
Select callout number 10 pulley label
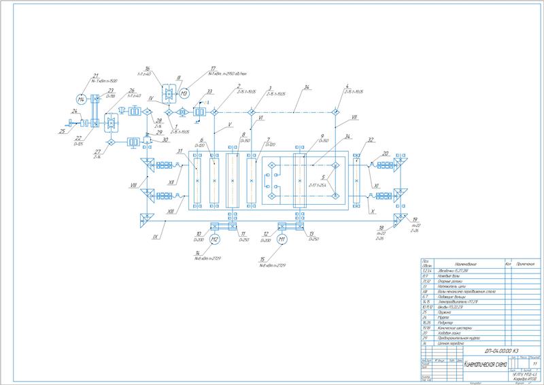199,234
